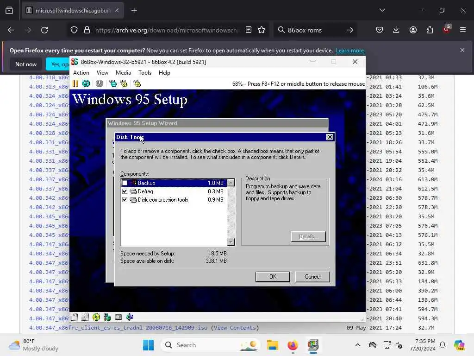Image resolution: width=474 pixels, height=356 pixels.
Task: Open Firefox extensions puzzle icon
Action: (430, 30)
